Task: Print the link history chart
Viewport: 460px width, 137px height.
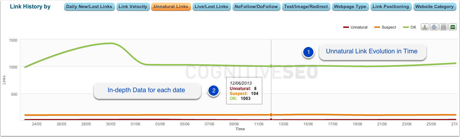Action: click(x=434, y=27)
